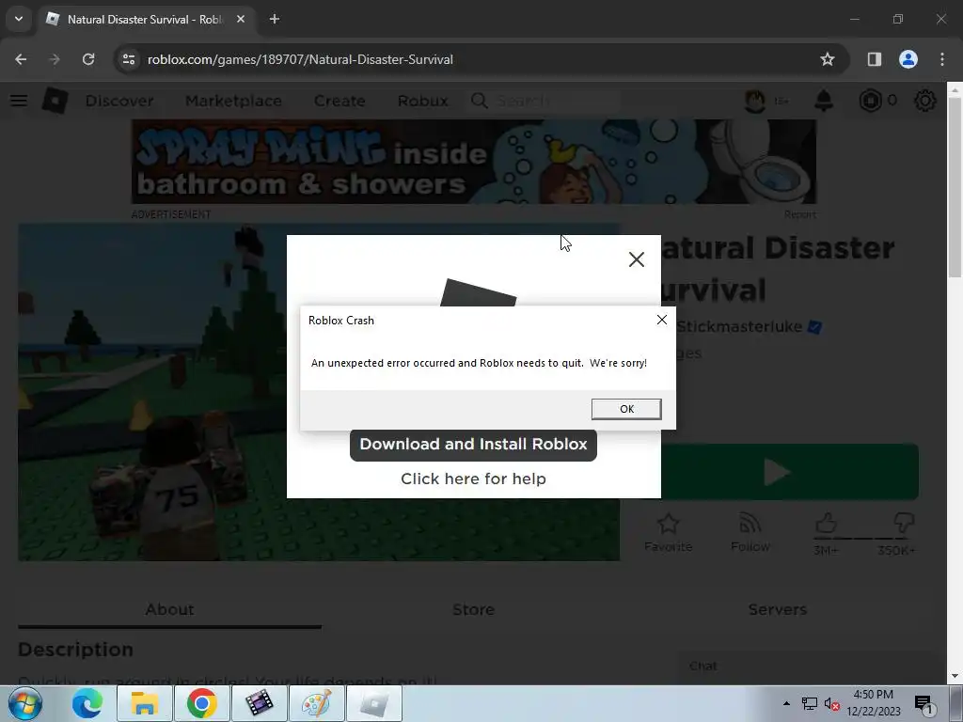This screenshot has height=722, width=963.
Task: Switch to the Servers tab
Action: (777, 609)
